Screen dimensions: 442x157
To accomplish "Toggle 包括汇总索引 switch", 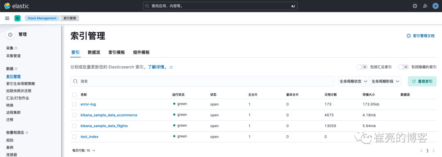I will pos(362,67).
